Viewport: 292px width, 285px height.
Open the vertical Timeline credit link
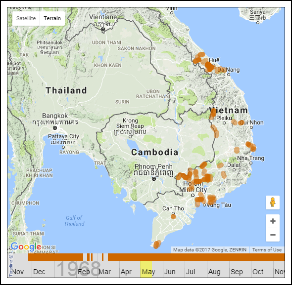click(11, 265)
